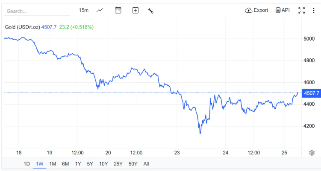Open the three-dot more options menu
Screen dimensions: 321x171
pos(314,10)
